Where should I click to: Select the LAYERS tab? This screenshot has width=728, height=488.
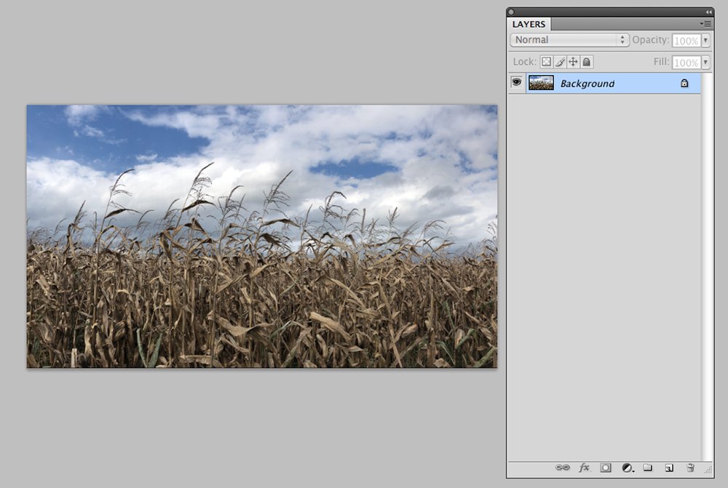click(529, 24)
